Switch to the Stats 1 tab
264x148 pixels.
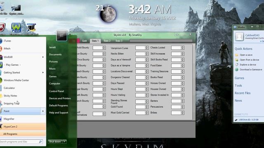coord(95,41)
